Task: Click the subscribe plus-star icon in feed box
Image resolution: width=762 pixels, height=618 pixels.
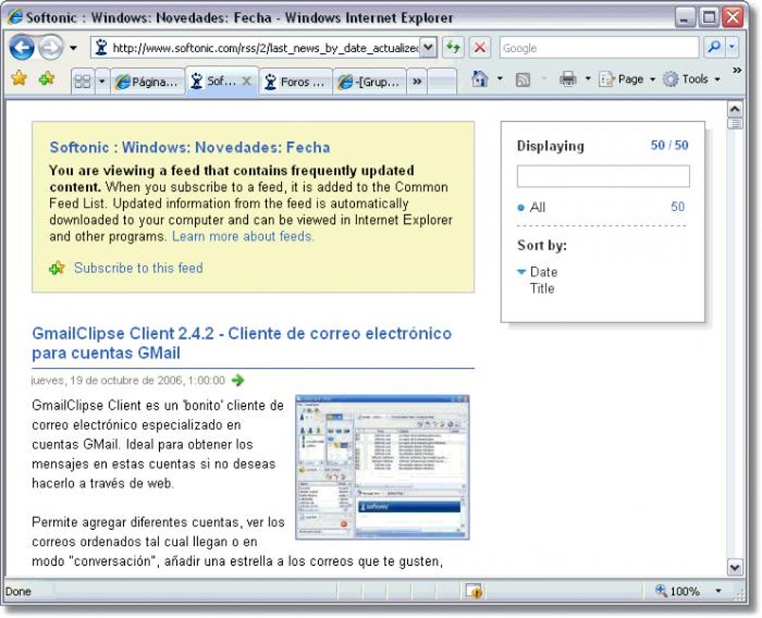Action: click(x=57, y=267)
